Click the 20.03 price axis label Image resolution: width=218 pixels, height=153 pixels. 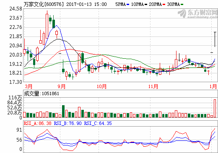click(x=16, y=55)
